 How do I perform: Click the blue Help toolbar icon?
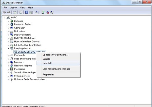(x=26, y=12)
